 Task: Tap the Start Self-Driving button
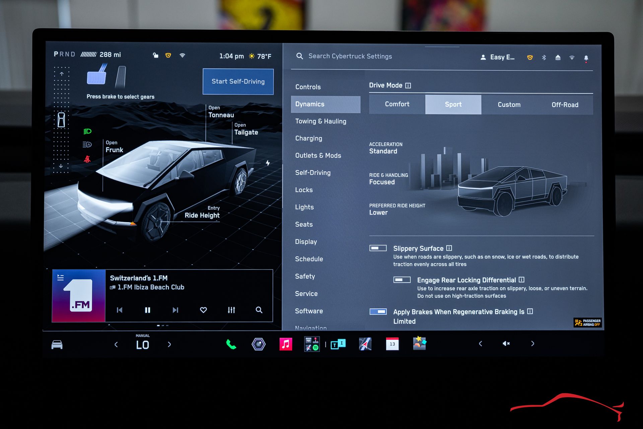pyautogui.click(x=238, y=81)
